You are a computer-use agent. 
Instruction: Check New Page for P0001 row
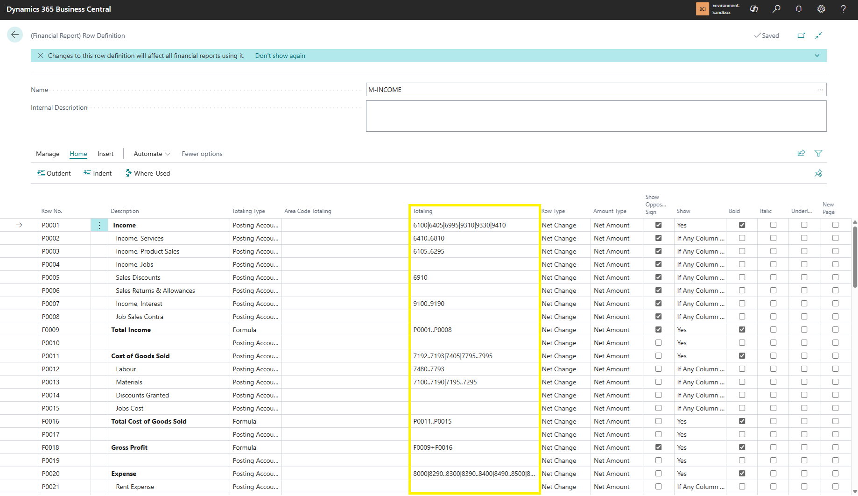coord(835,225)
